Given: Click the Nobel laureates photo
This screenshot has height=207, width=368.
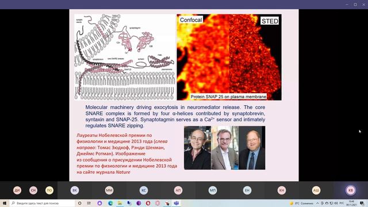Looking at the screenshot, I should pyautogui.click(x=225, y=148).
